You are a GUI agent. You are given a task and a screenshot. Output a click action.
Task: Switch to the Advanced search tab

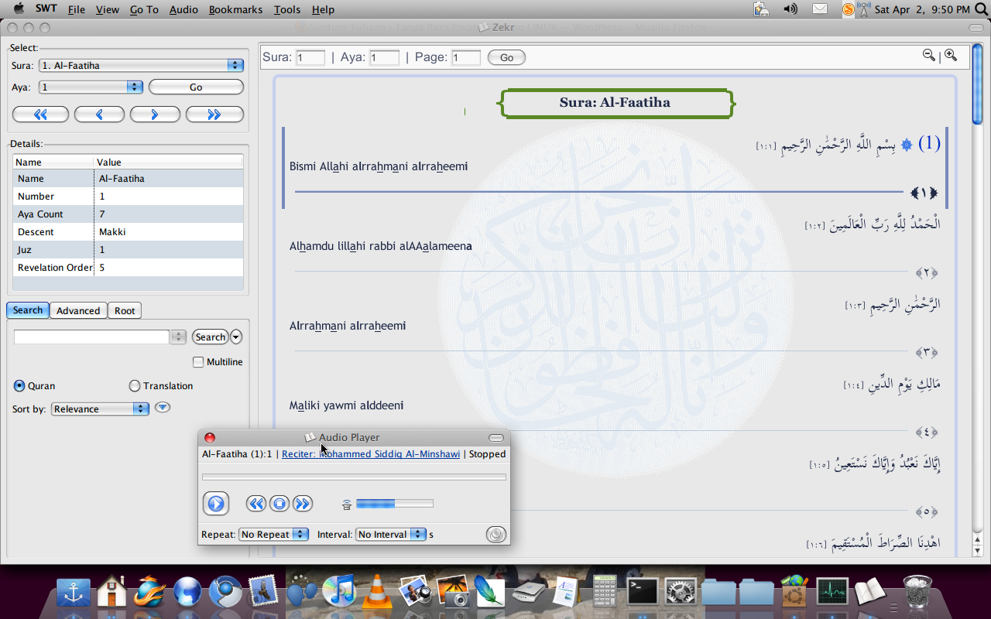coord(78,310)
